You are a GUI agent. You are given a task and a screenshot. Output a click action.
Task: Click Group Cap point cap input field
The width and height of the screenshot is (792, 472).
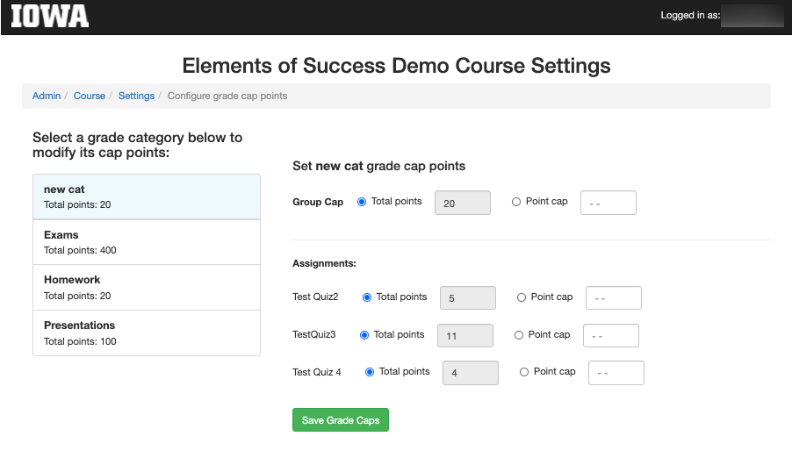608,203
